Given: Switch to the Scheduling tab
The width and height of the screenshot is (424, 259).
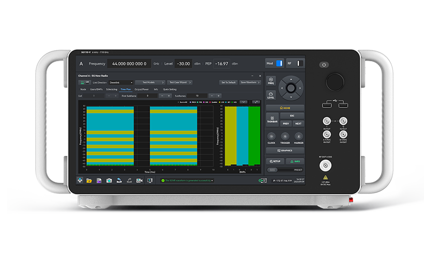Looking at the screenshot, I should pyautogui.click(x=111, y=89).
